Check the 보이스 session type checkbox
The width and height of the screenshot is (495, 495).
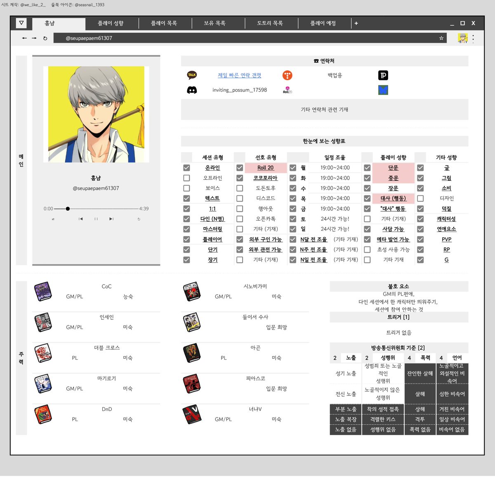[186, 188]
